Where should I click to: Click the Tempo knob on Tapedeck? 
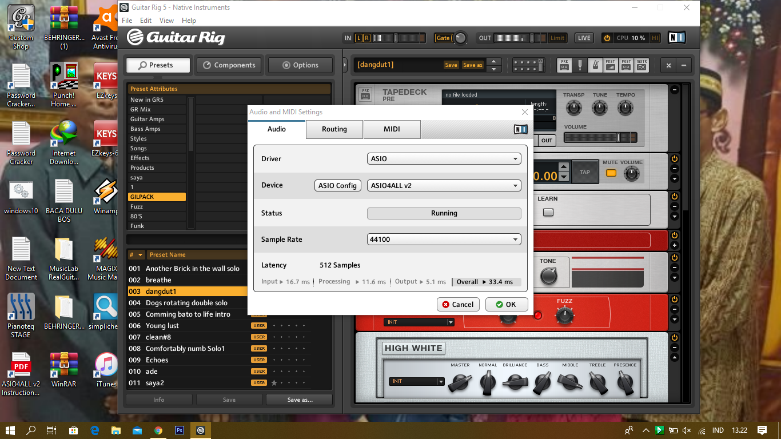(x=625, y=107)
